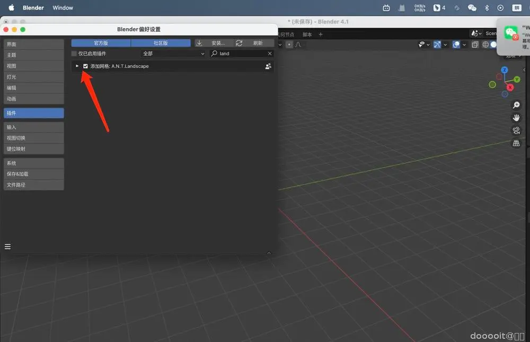Toggle the show gizmo icon

437,45
